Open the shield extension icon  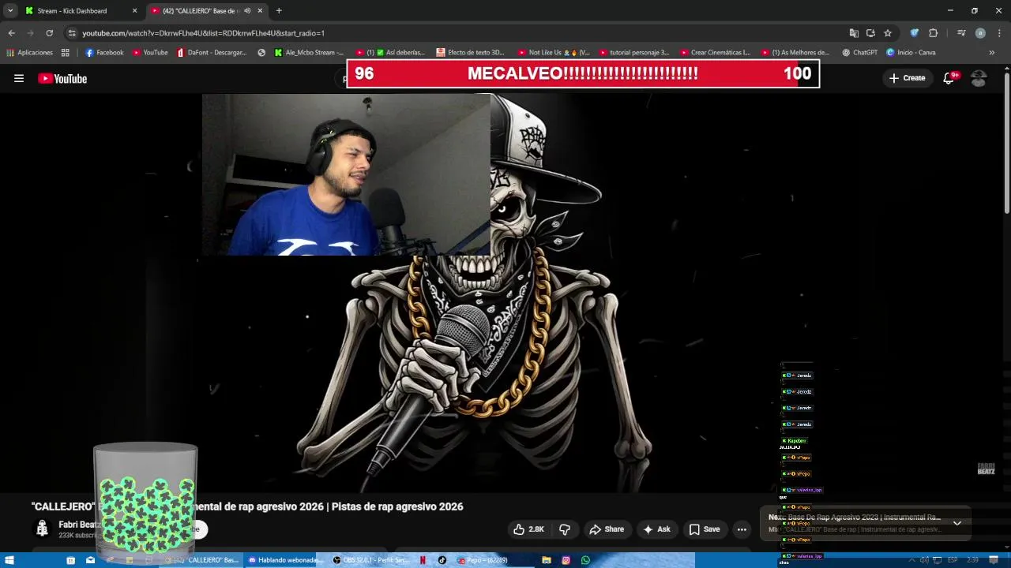tap(915, 33)
